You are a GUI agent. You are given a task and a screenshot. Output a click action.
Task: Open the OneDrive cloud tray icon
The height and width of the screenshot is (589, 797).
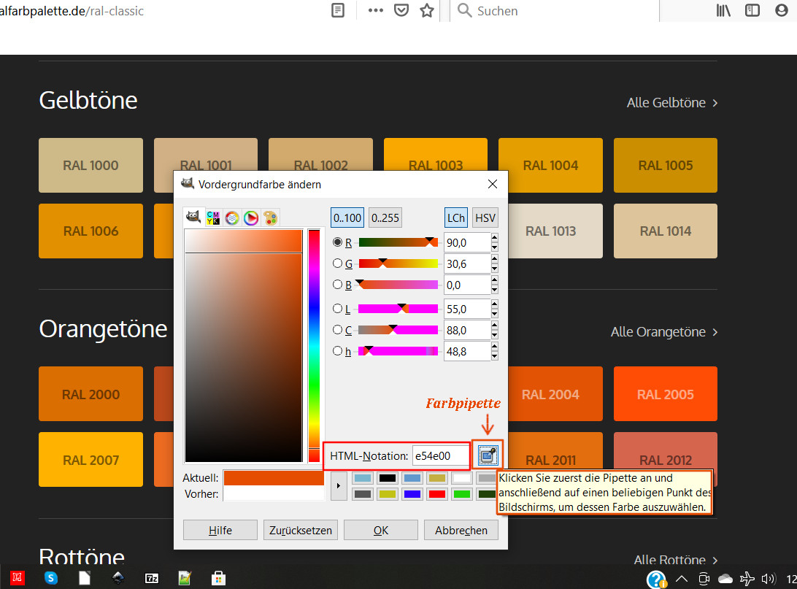click(x=725, y=578)
